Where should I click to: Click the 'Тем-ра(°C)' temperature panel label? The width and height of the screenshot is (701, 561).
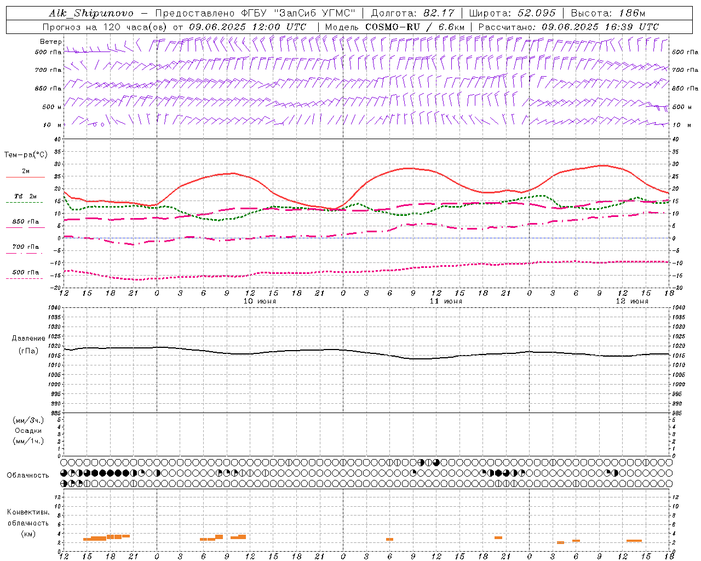26,155
